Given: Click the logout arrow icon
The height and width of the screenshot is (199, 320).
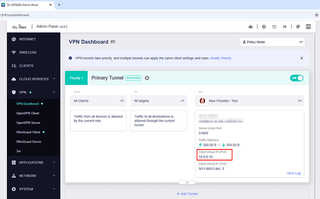Looking at the screenshot, I should coord(276,27).
